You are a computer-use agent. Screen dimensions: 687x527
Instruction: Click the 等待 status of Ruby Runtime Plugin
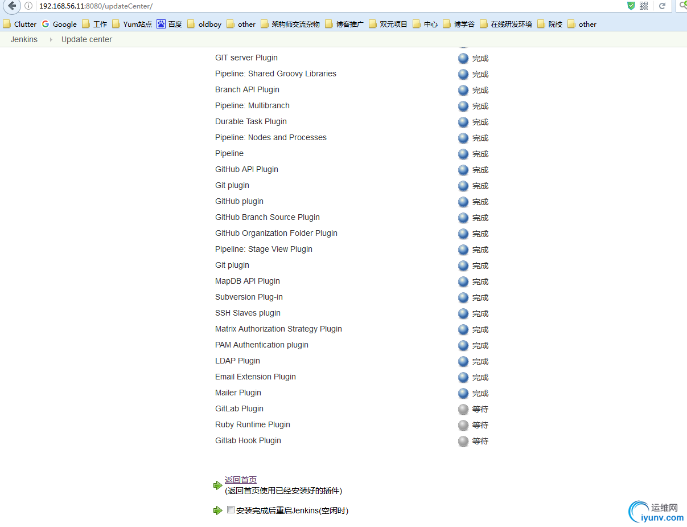click(480, 425)
